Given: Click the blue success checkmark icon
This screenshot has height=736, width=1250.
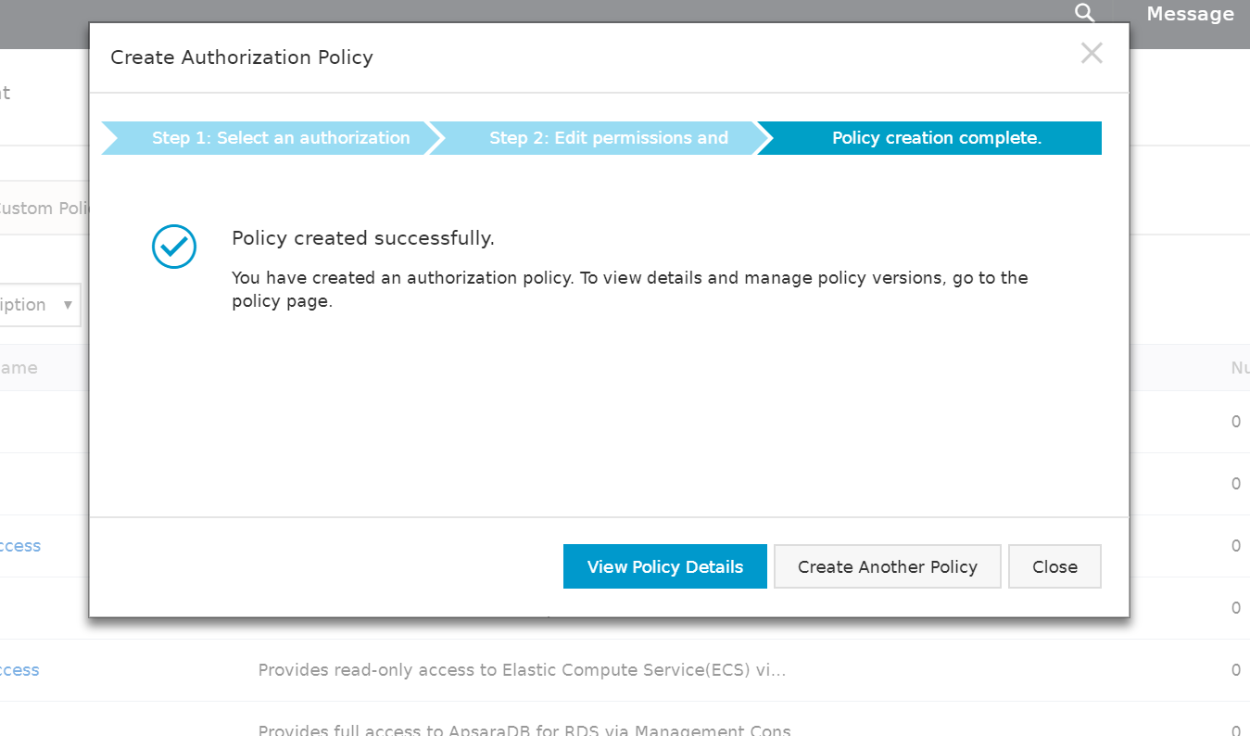Looking at the screenshot, I should (174, 247).
